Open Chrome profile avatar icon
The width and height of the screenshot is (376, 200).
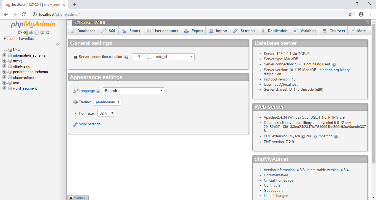[x=361, y=14]
